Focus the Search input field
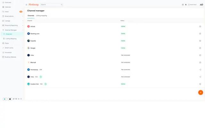Image resolution: width=205 pixels, height=128 pixels. [x=52, y=4]
